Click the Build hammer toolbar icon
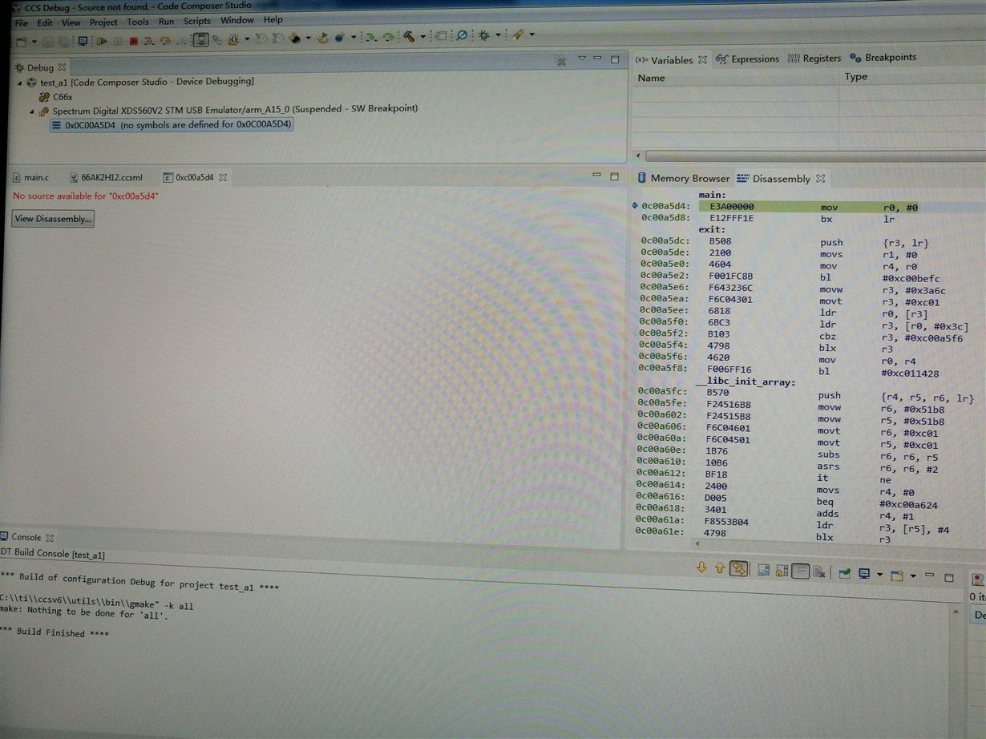 pos(409,37)
